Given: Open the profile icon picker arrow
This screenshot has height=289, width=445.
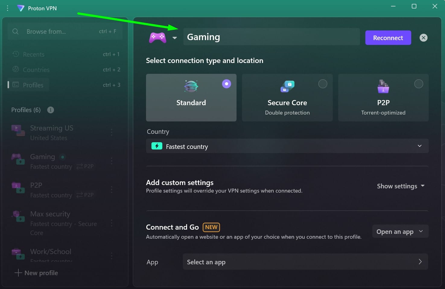Looking at the screenshot, I should [175, 38].
